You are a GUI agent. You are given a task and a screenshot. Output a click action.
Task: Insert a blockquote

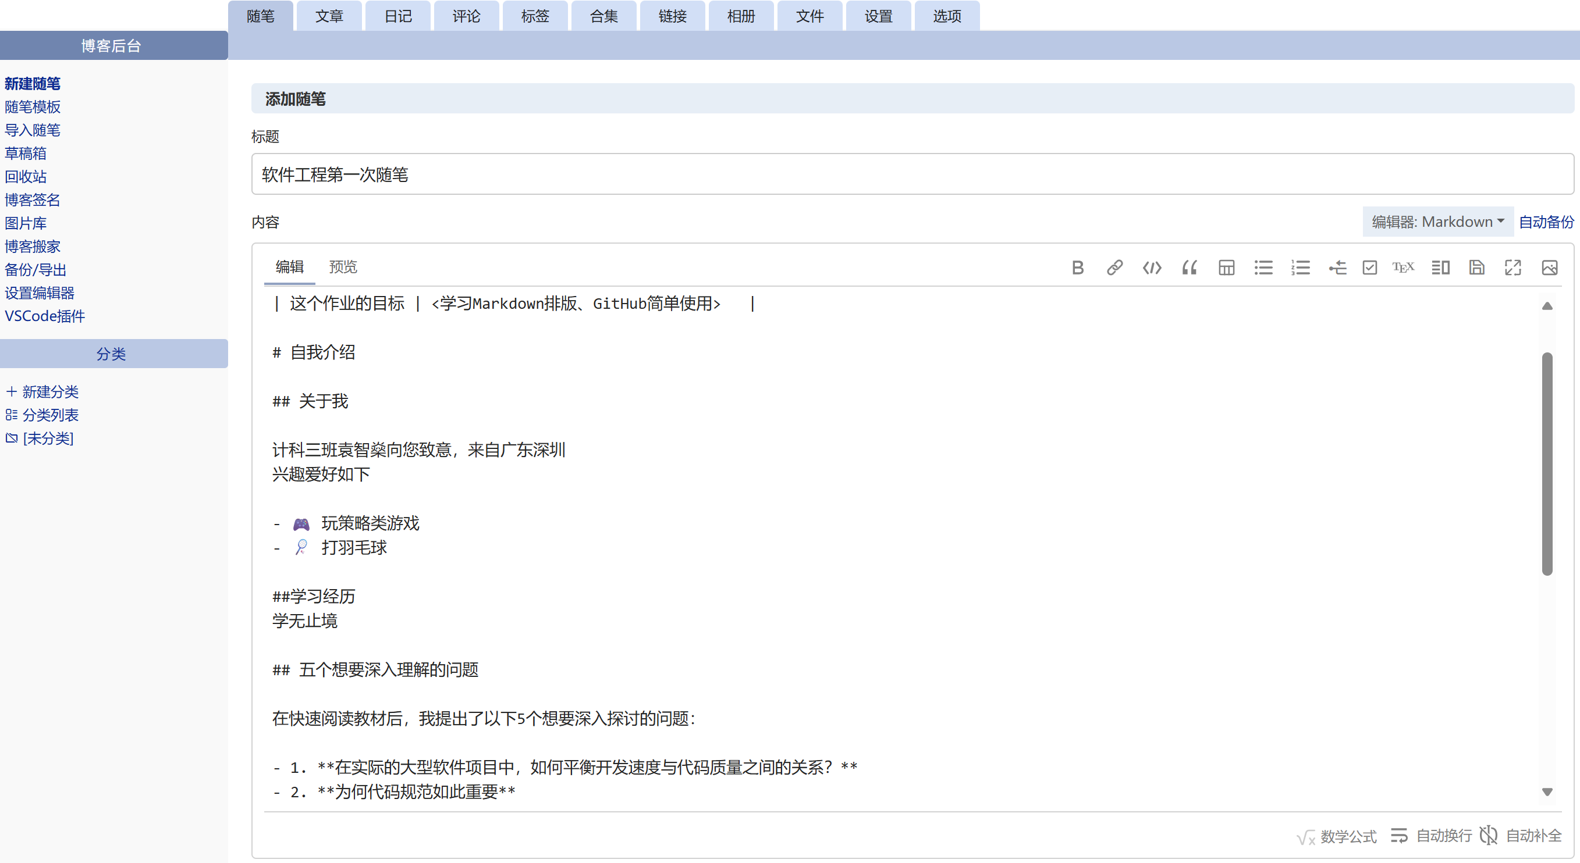(1190, 268)
